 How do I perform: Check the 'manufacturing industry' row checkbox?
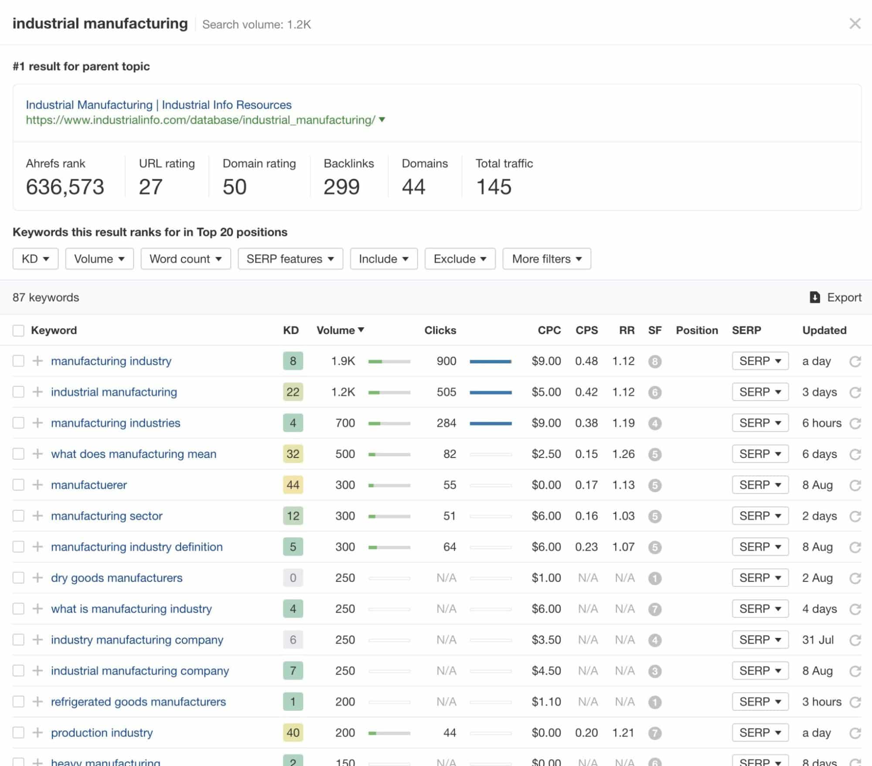(18, 361)
